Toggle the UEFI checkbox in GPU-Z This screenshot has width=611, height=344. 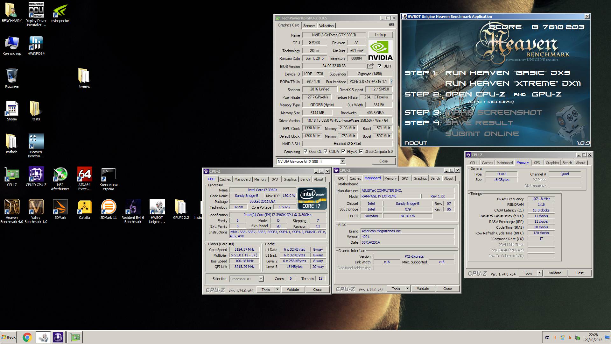[380, 66]
